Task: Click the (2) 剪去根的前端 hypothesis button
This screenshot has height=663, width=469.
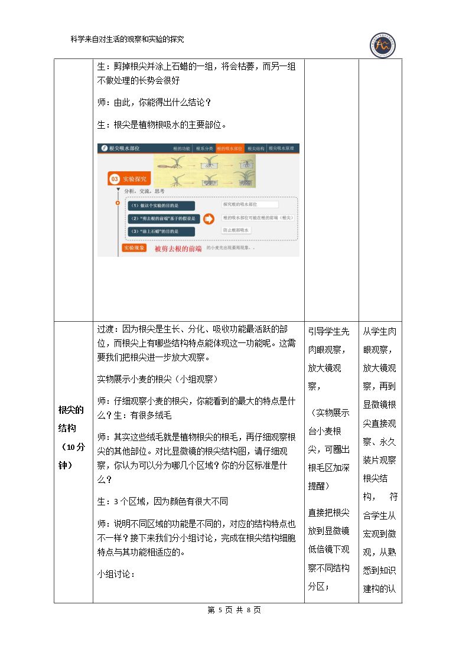Action: click(x=163, y=218)
